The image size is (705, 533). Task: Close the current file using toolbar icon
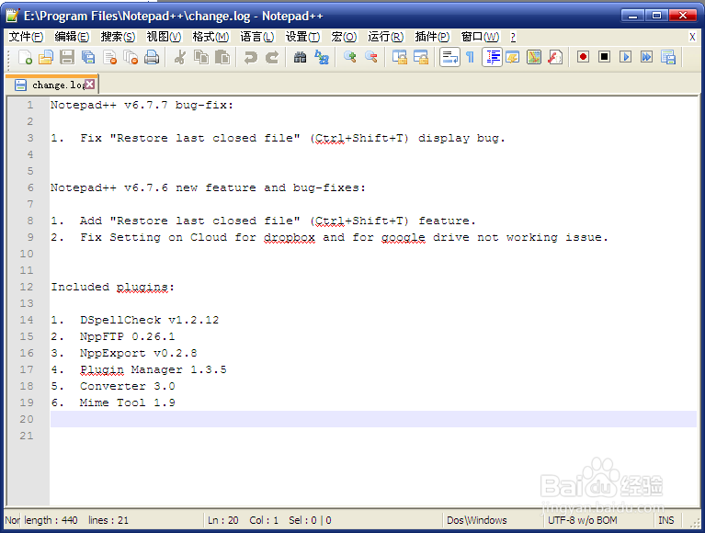point(109,57)
